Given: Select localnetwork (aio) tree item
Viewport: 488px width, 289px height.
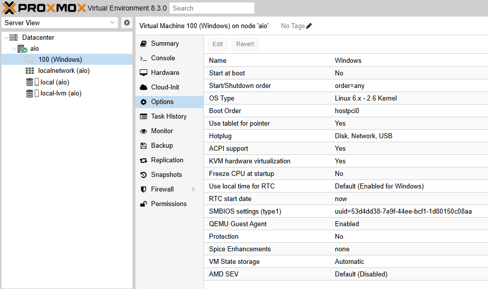Looking at the screenshot, I should 67,70.
